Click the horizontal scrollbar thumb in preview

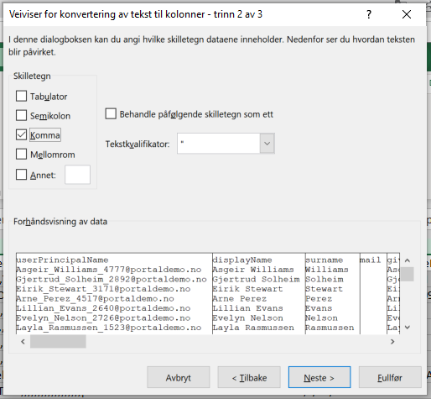tap(58, 342)
